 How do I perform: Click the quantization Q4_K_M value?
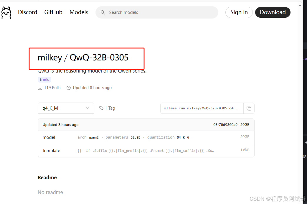pyautogui.click(x=183, y=137)
